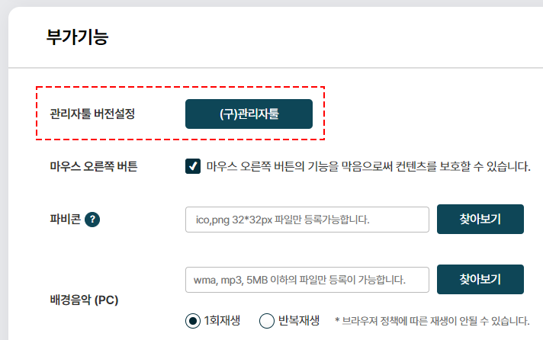Click 찾아보기 next to the favicon field
Viewport: 543px width, 340px height.
pyautogui.click(x=480, y=219)
